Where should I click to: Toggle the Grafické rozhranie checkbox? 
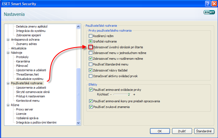click(90, 41)
